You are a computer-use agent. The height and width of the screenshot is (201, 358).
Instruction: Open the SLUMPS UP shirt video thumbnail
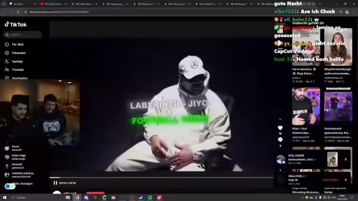(x=306, y=107)
